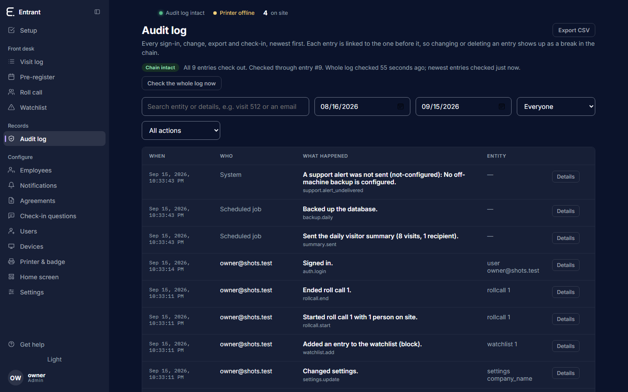Viewport: 628px width, 392px height.
Task: Click the Notifications bell icon
Action: pos(11,185)
